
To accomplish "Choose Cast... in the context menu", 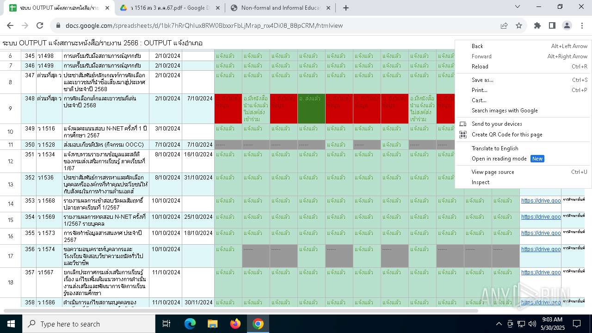I will point(523,100).
